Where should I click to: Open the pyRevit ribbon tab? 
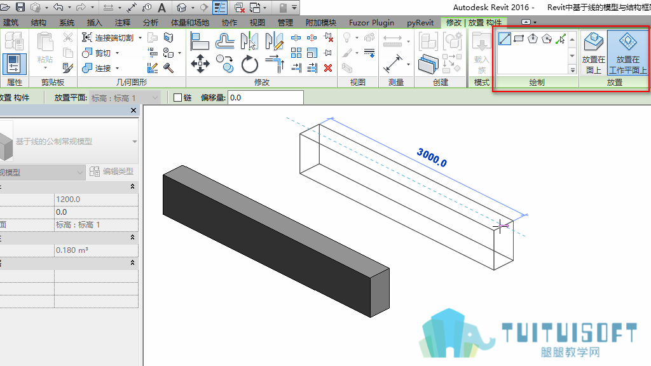[x=420, y=22]
